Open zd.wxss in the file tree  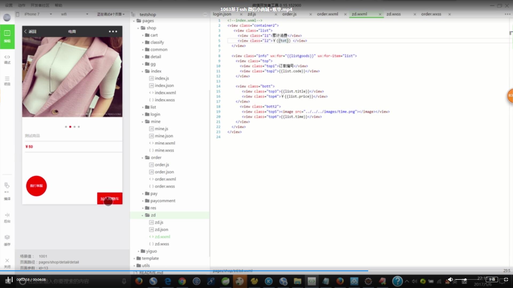click(162, 244)
